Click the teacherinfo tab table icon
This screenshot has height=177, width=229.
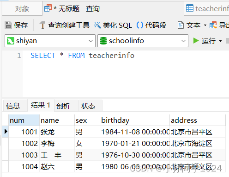tap(190, 8)
